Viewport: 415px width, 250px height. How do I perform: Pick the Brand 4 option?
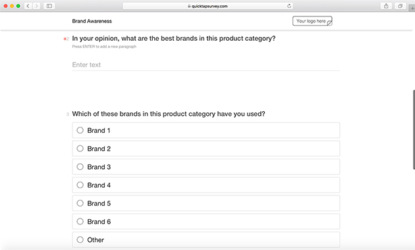tap(206, 185)
